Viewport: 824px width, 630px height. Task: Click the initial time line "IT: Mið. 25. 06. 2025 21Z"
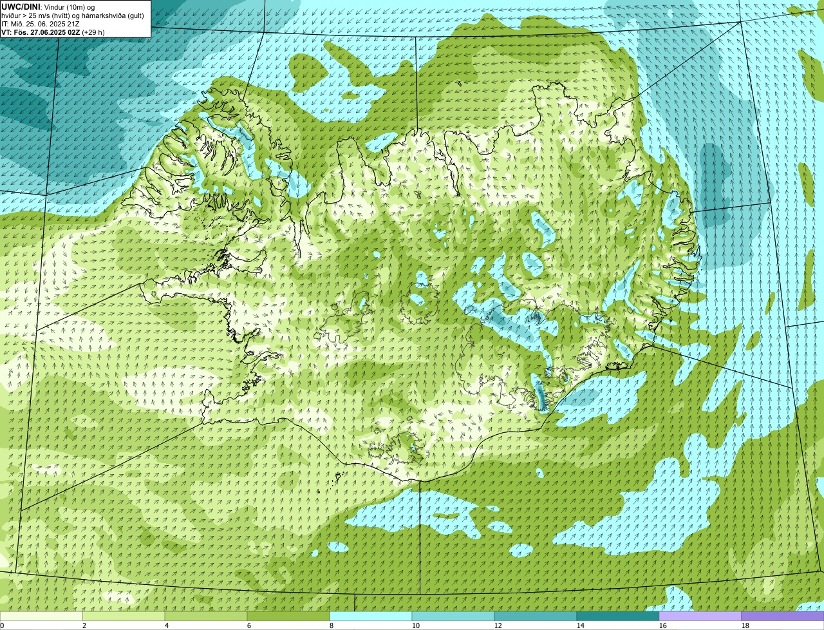pos(41,24)
